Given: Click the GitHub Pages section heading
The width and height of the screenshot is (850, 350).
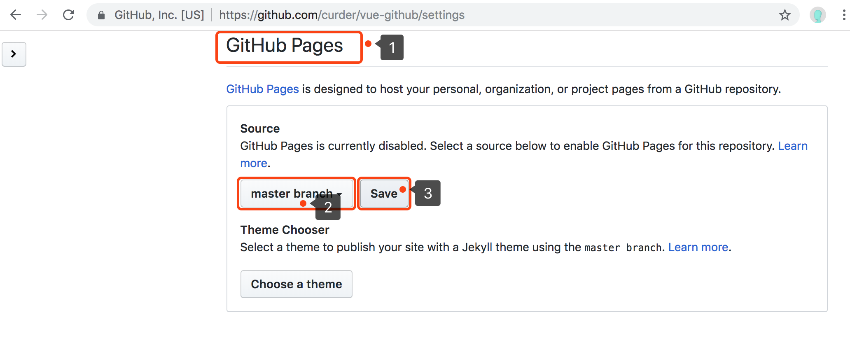Looking at the screenshot, I should pos(284,46).
